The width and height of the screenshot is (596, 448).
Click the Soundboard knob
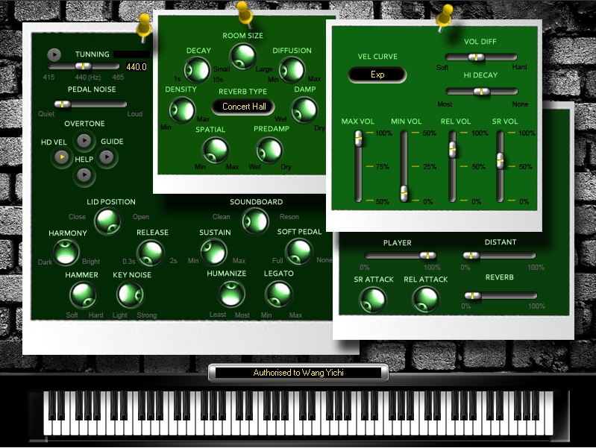click(x=256, y=220)
